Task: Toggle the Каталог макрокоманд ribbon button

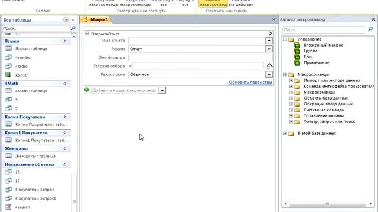Action: 213,3
